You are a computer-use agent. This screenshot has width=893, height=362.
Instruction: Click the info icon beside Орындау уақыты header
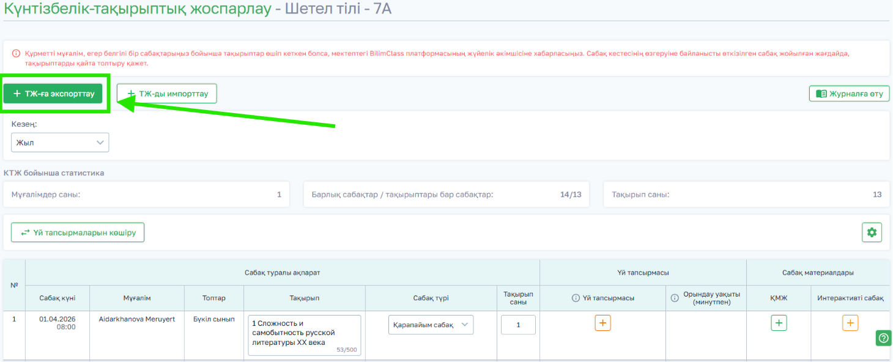pos(675,298)
